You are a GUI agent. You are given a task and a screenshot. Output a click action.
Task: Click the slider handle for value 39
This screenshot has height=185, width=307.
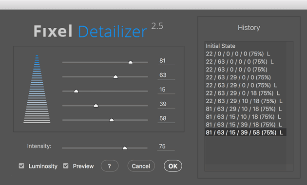pos(96,106)
